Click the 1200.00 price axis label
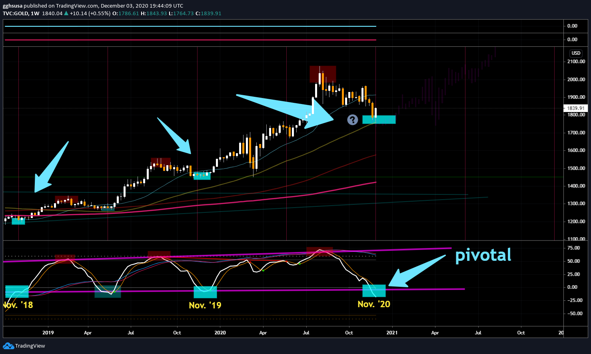The height and width of the screenshot is (354, 591). coord(576,222)
